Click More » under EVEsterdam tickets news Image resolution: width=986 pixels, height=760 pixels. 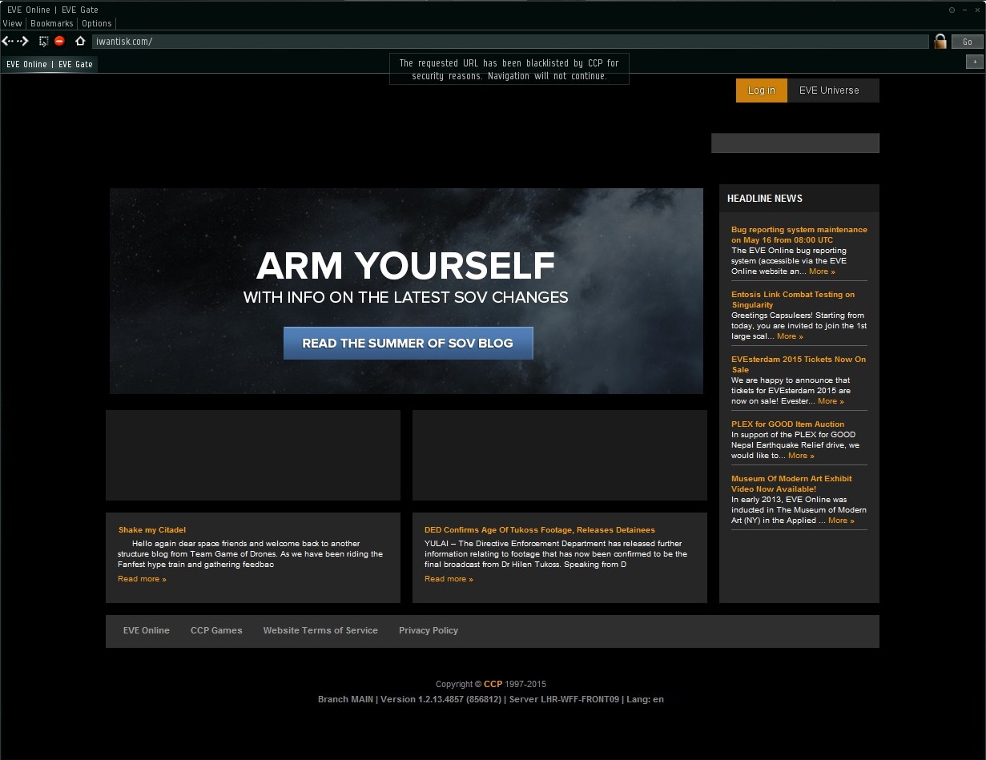(831, 401)
